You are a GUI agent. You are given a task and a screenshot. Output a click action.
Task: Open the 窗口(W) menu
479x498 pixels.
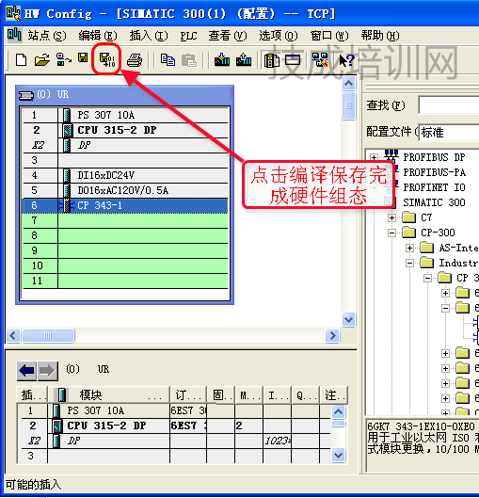click(329, 36)
